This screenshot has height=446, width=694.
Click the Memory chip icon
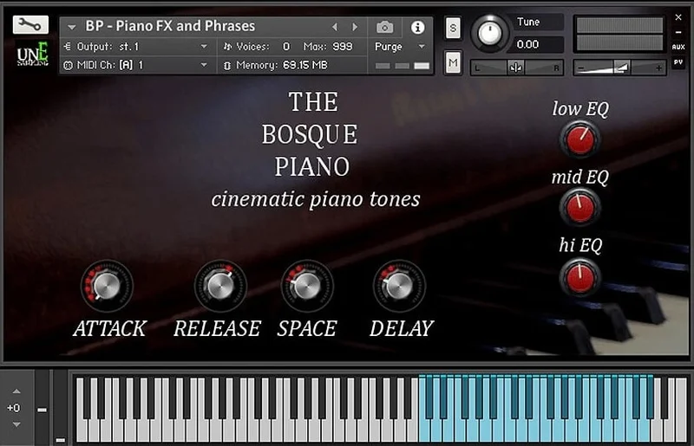(x=227, y=66)
